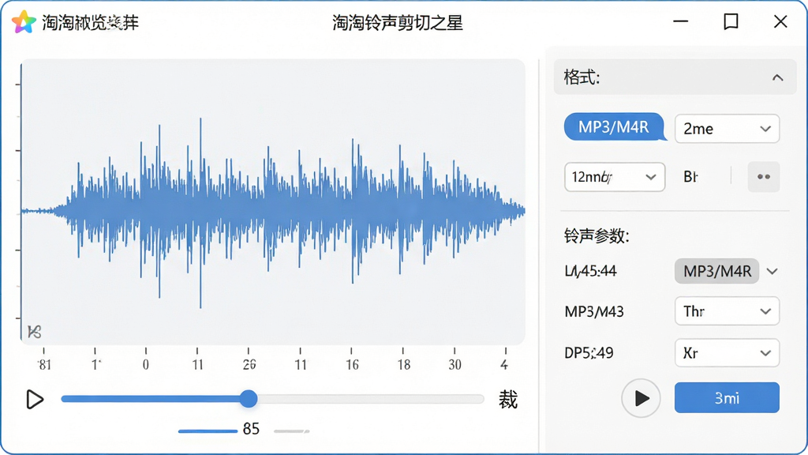
Task: Select the blue MP3/M4R format pill
Action: (614, 127)
